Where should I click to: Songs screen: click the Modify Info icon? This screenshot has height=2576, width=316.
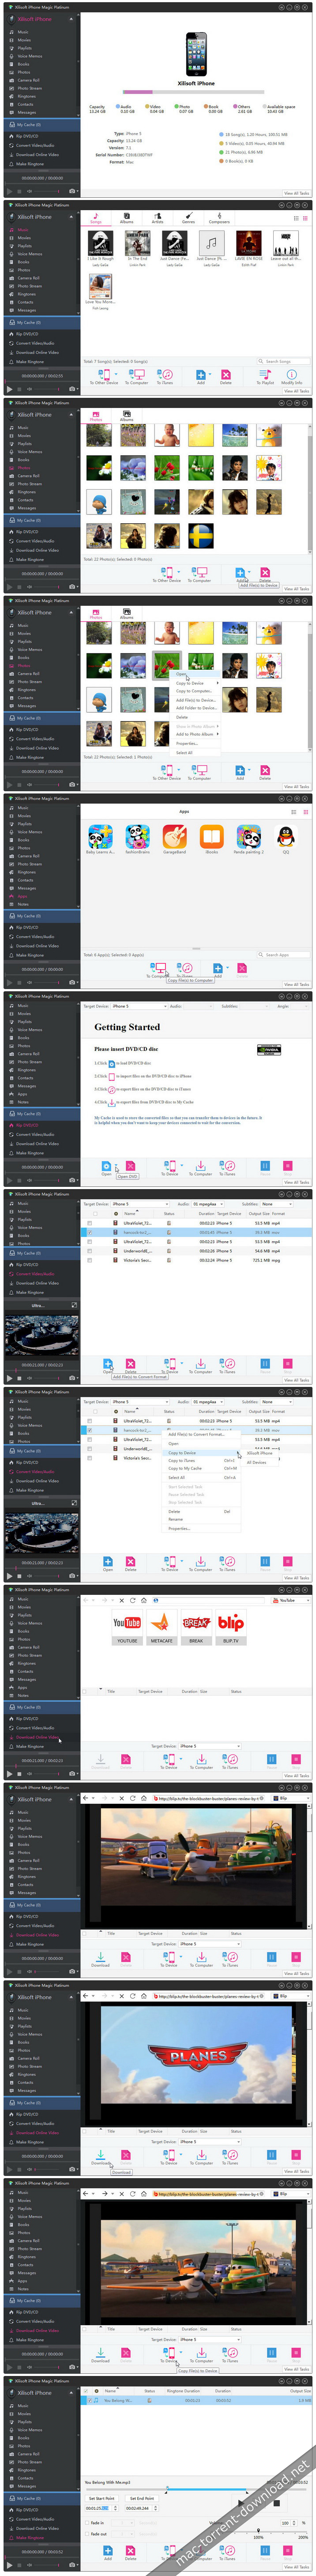tap(291, 375)
